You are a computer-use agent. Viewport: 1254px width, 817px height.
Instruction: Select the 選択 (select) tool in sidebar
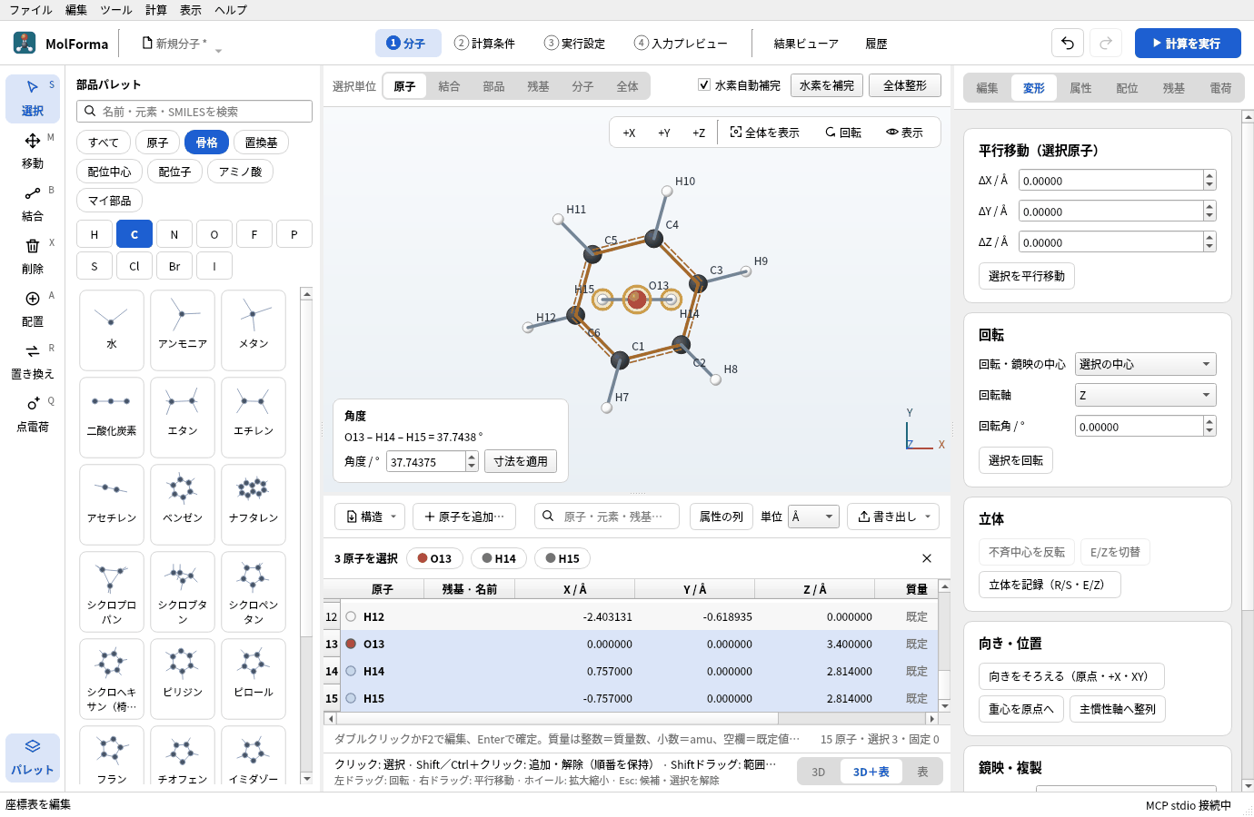tap(33, 98)
